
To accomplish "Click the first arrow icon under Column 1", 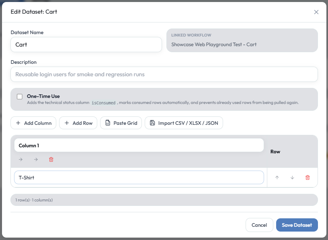I will click(20, 160).
